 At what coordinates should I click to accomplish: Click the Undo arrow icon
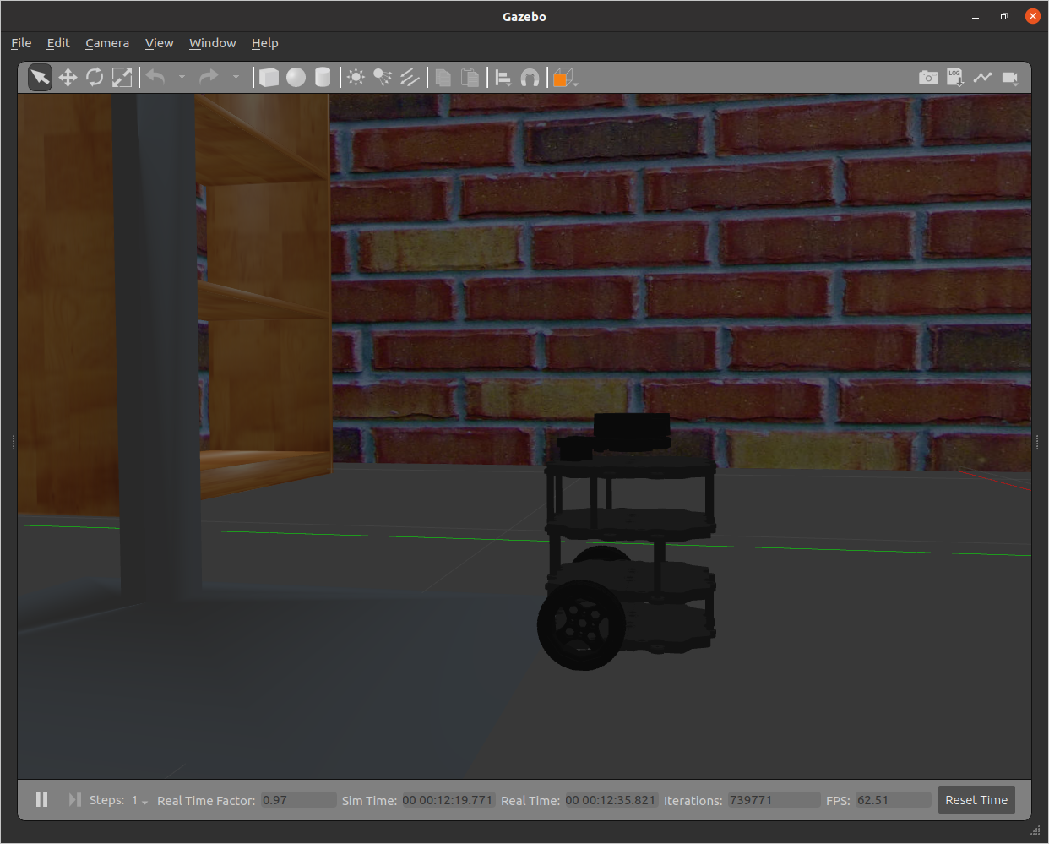(155, 78)
